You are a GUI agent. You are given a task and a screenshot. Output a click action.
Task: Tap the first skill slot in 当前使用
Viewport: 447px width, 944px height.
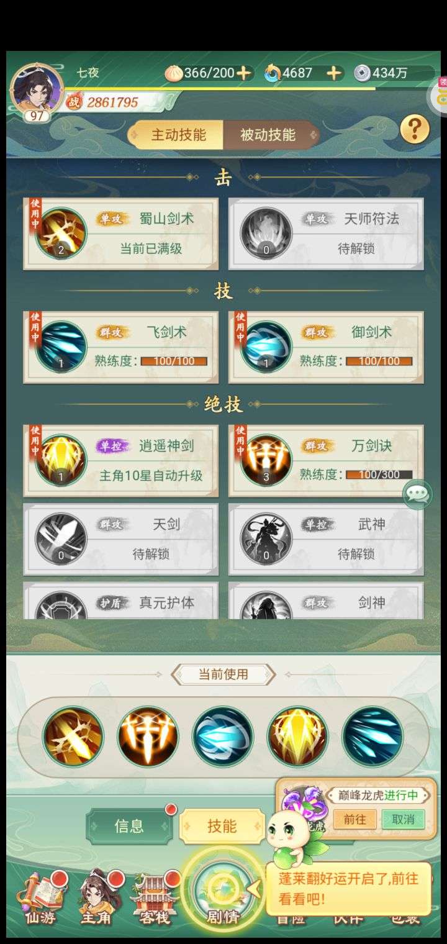point(73,737)
